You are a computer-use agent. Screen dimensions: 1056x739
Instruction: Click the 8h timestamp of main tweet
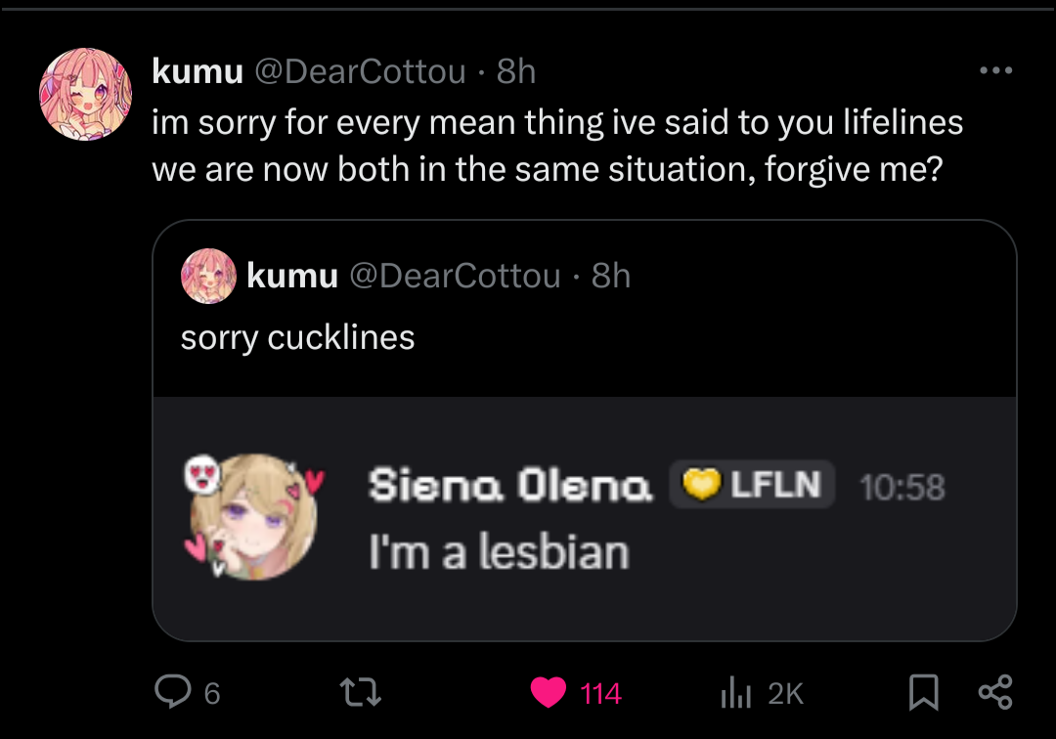coord(516,71)
